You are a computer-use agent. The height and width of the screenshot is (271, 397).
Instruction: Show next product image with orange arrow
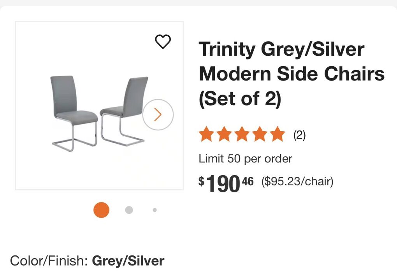click(158, 114)
